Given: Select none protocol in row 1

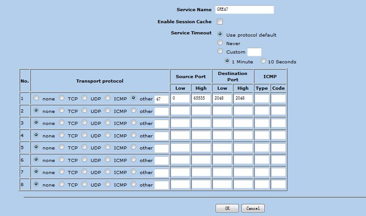Looking at the screenshot, I should [36, 98].
